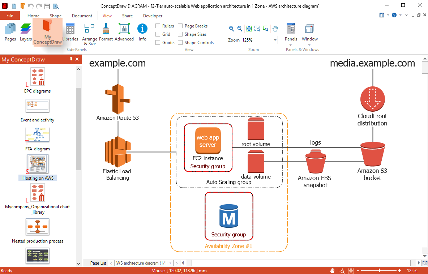Click the Zoom Out magnifier icon
This screenshot has height=274, width=428.
[240, 28]
